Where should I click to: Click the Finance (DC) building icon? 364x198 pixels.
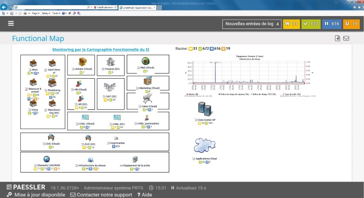[x=111, y=62]
